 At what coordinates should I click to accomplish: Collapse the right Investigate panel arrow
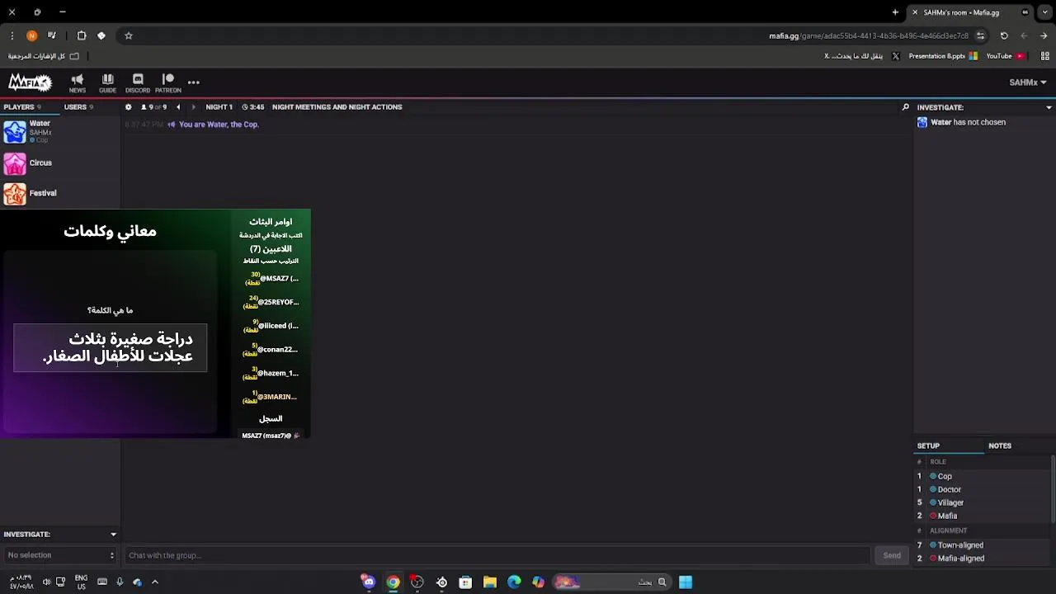[x=1049, y=107]
